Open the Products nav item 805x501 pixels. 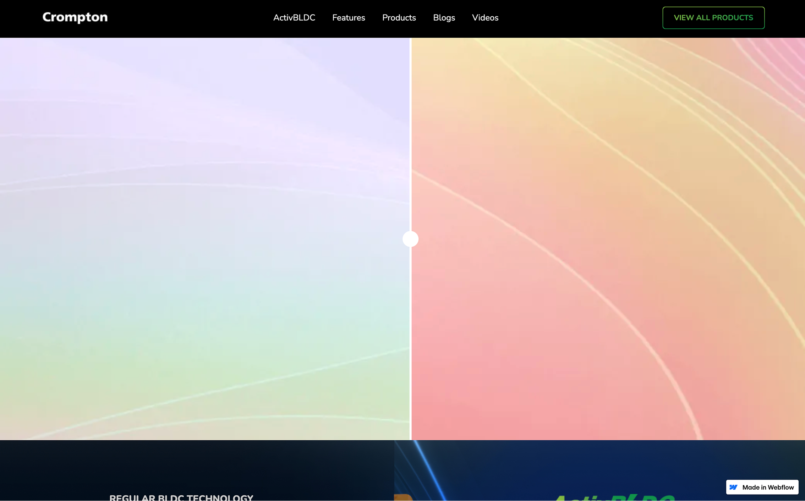399,18
